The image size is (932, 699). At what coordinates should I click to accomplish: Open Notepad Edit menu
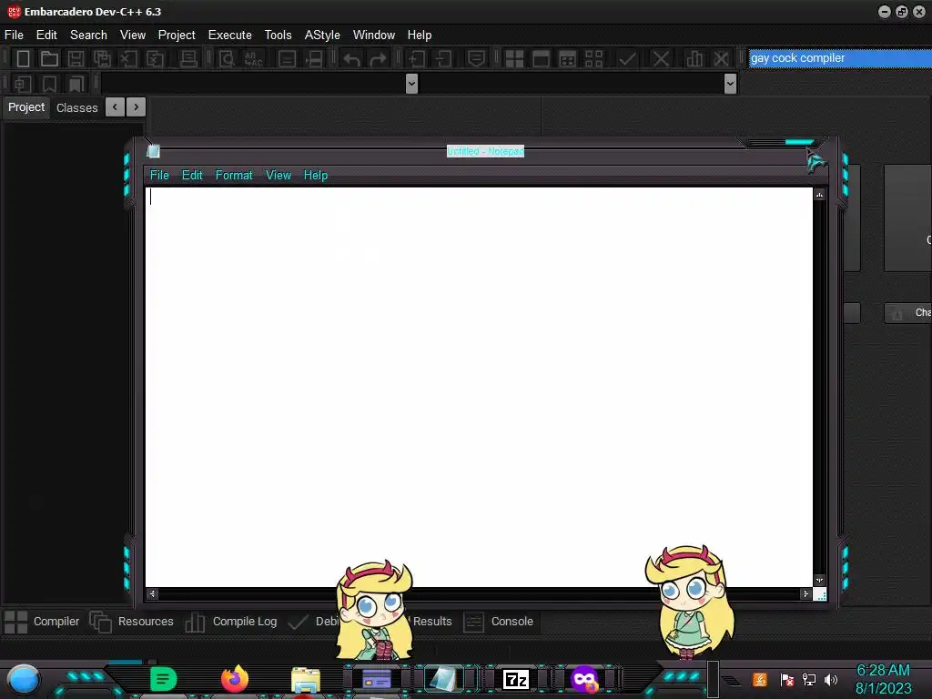click(192, 176)
